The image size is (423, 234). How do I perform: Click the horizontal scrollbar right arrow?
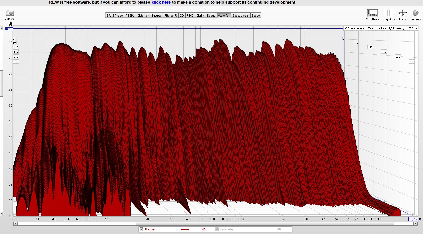tap(415, 224)
